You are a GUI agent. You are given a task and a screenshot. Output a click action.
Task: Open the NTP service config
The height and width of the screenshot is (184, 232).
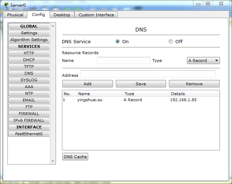coord(29,93)
